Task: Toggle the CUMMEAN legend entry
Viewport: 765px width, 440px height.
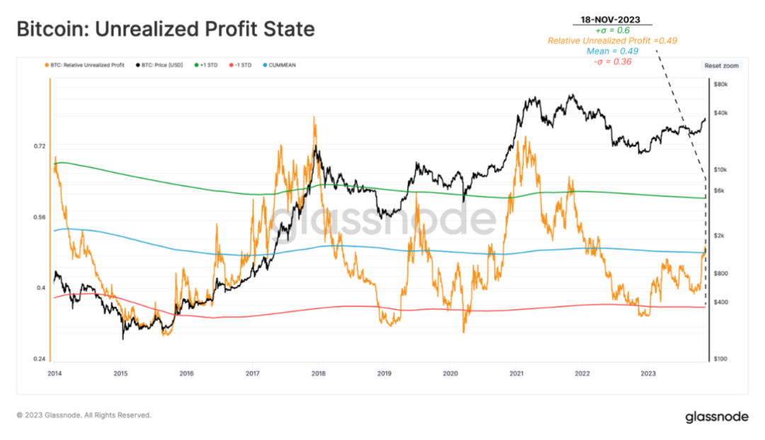Action: click(x=279, y=65)
